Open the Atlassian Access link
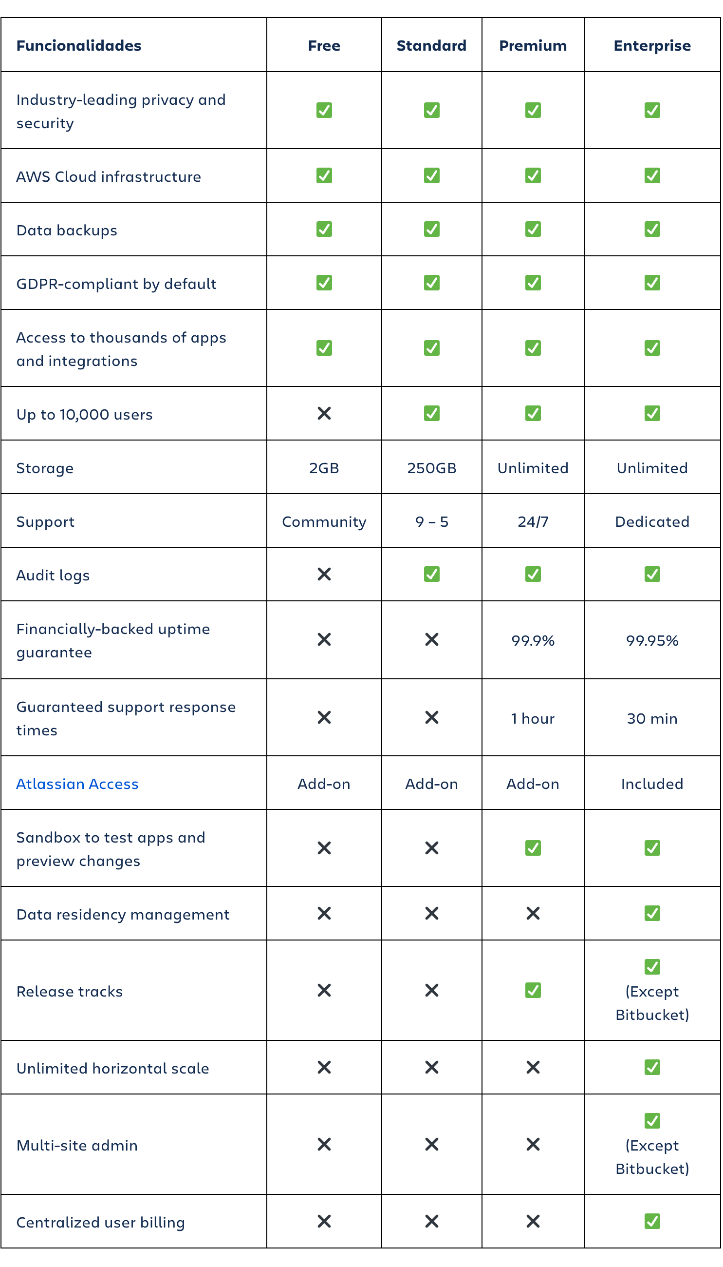723x1267 pixels. point(77,784)
